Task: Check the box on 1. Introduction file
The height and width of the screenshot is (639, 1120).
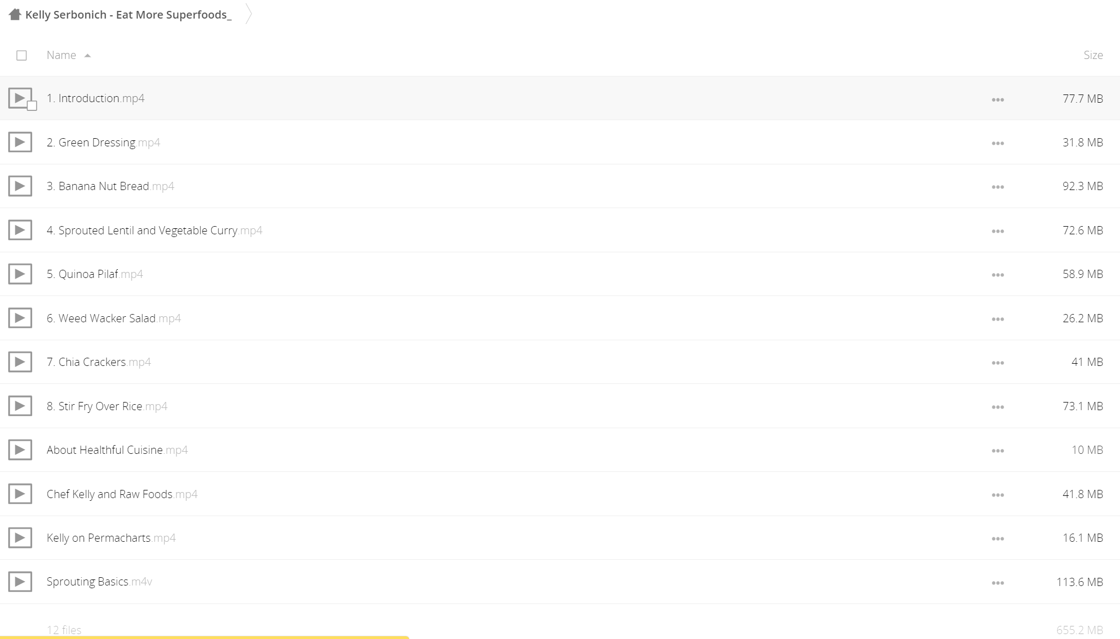Action: pos(32,106)
